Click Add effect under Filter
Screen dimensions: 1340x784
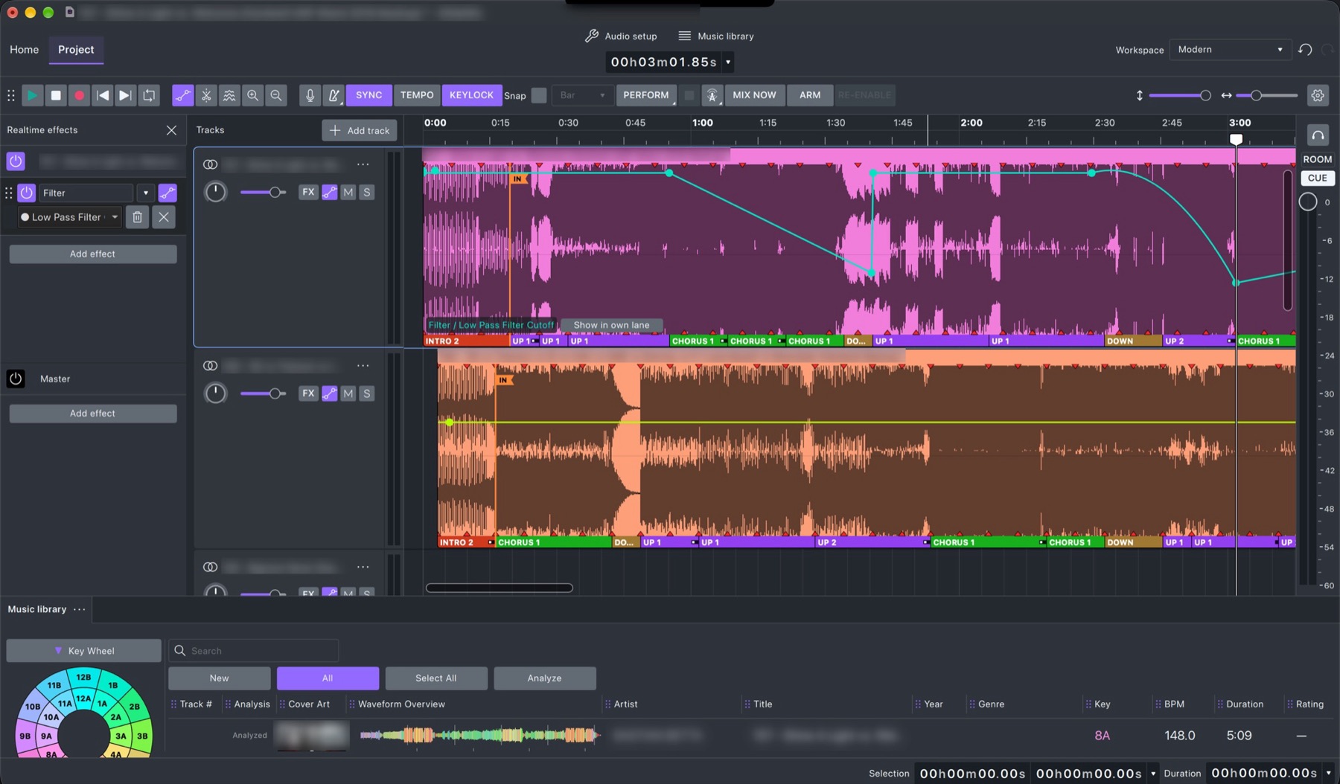pos(92,254)
